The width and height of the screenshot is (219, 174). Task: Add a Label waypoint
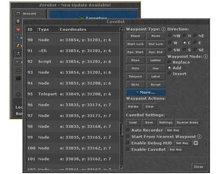point(156,76)
